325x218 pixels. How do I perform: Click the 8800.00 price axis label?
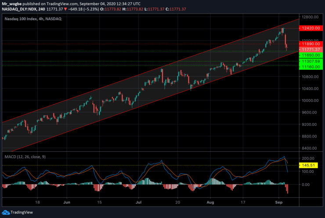coord(309,136)
